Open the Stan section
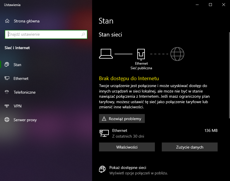Screen dimensions: 230x181 click(17, 65)
